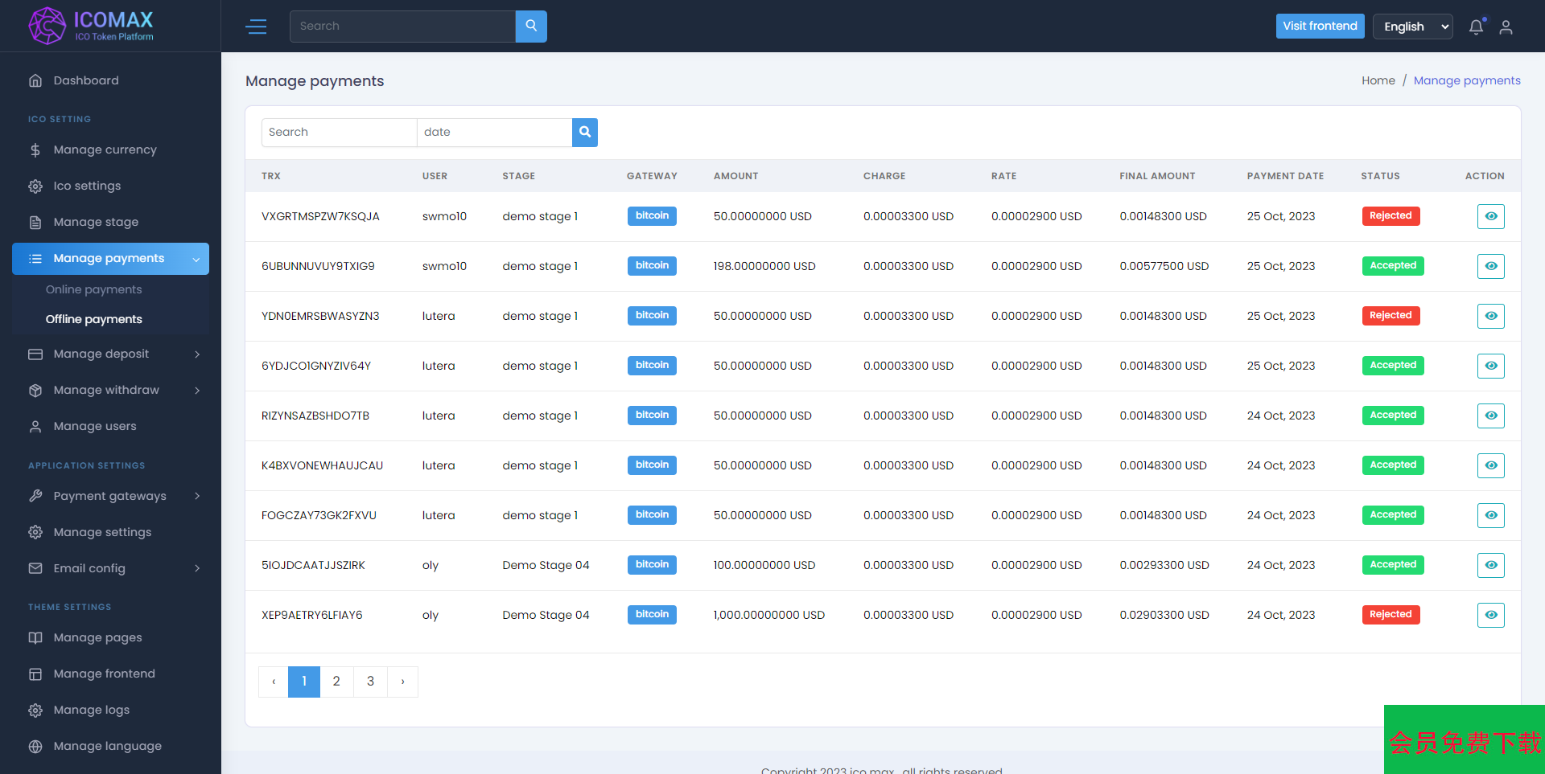This screenshot has width=1545, height=774.
Task: Click current page 1 button
Action: coord(304,682)
